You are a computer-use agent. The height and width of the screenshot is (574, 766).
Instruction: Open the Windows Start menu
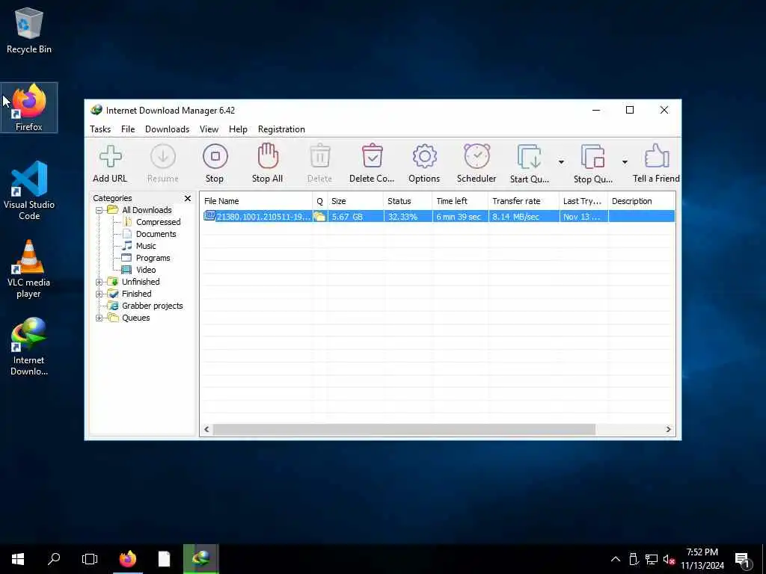pos(18,559)
